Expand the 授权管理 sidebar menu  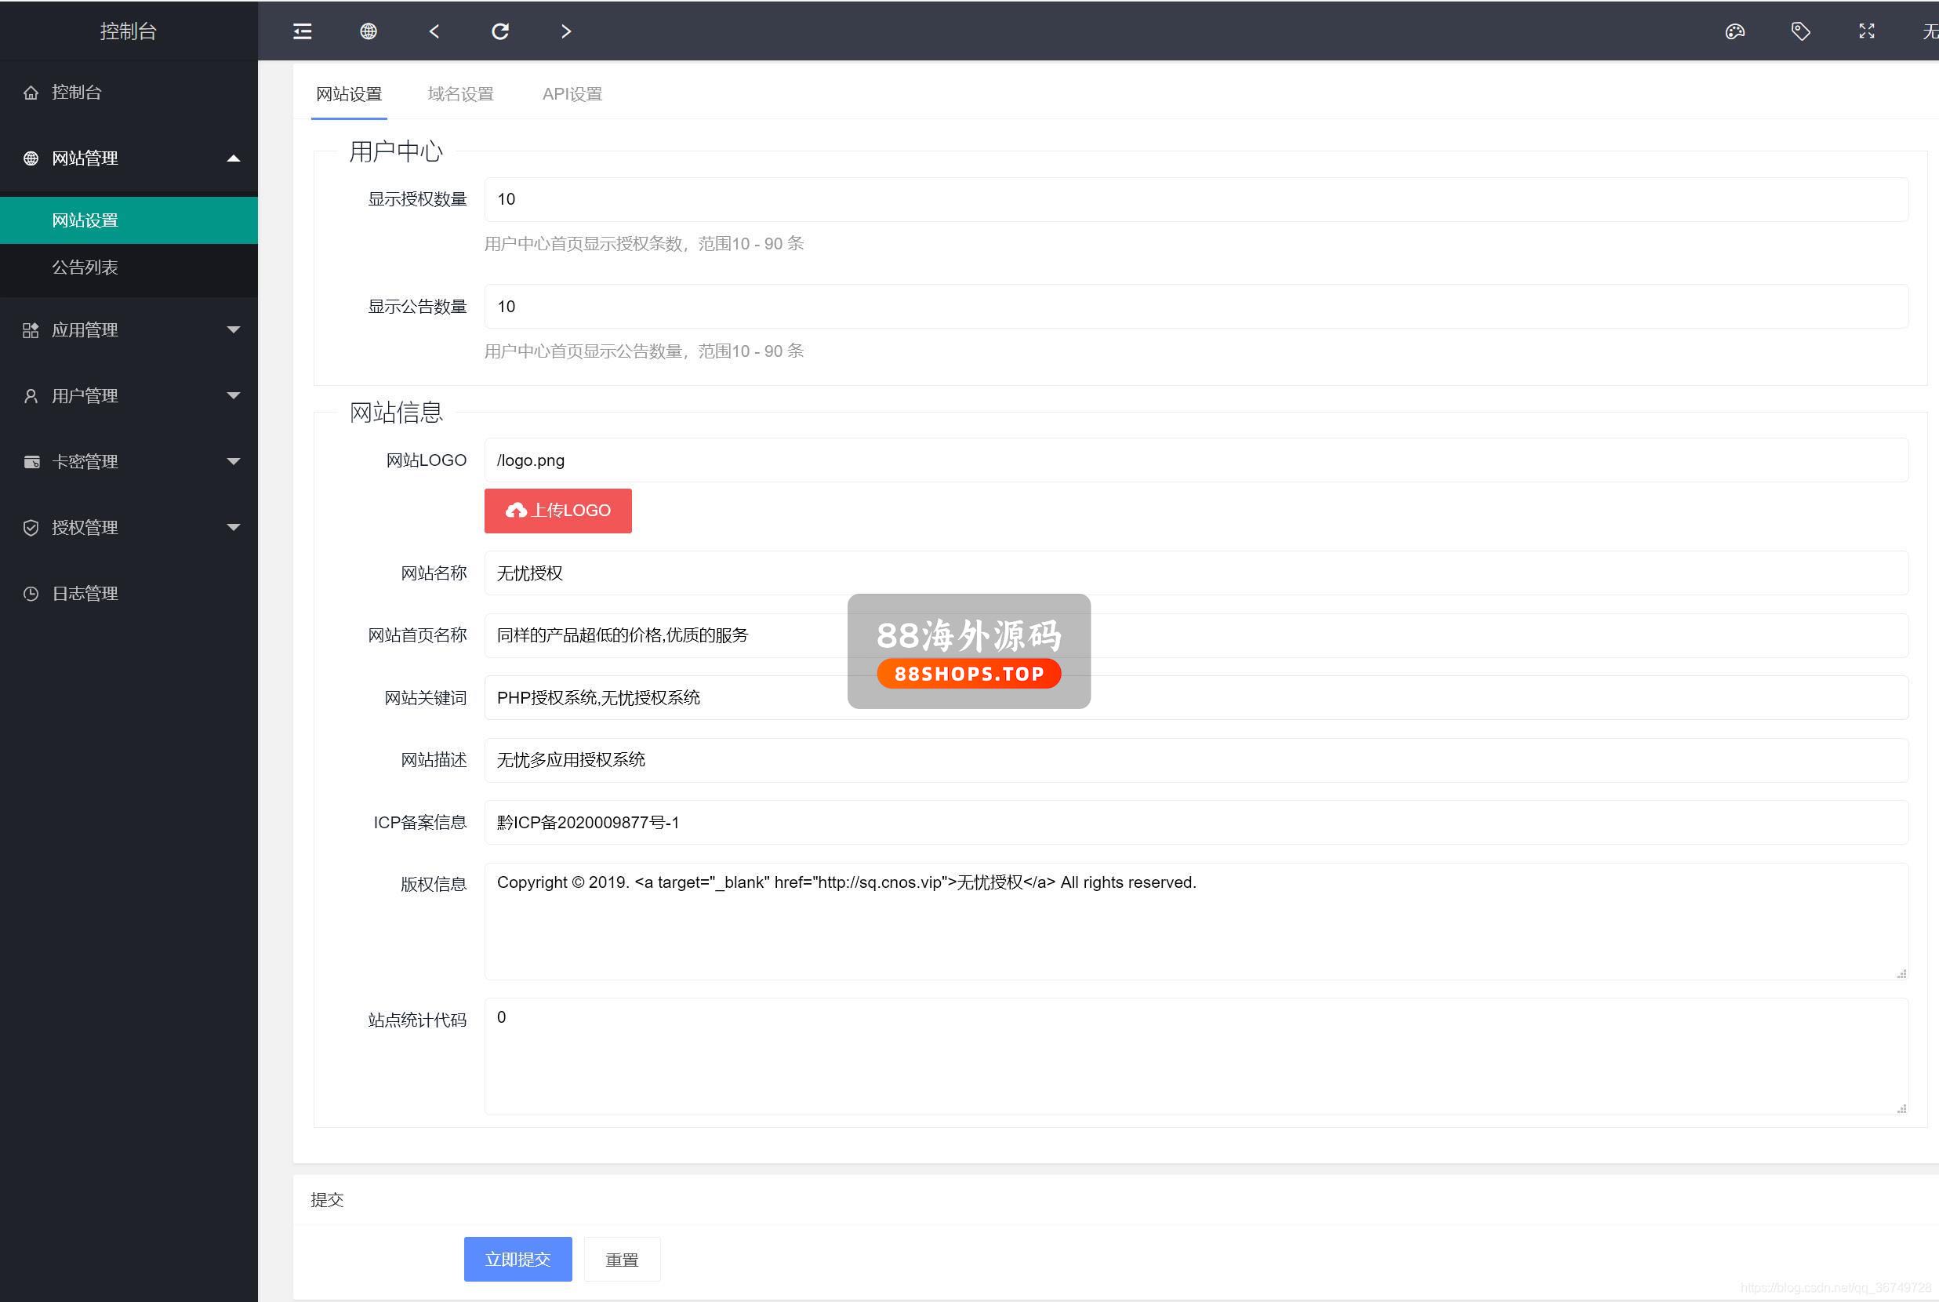coord(129,527)
